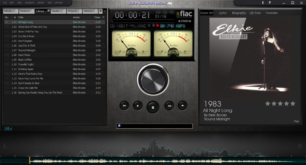Show the Lyrics panel
This screenshot has width=306, height=165.
(x=223, y=13)
